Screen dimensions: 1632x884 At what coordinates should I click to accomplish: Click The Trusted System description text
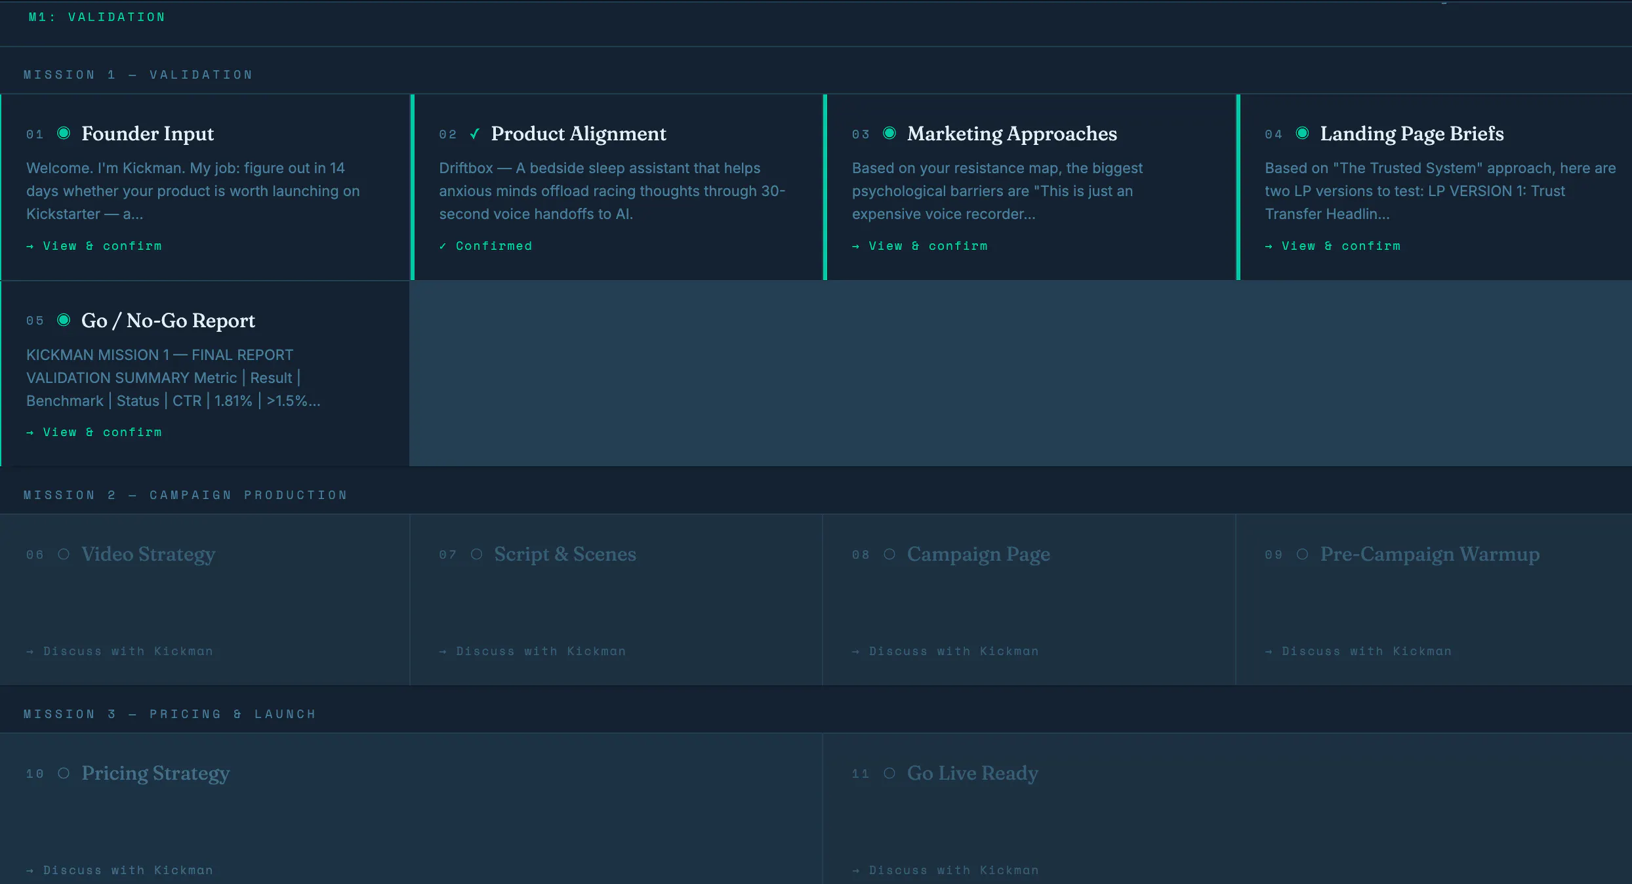click(x=1440, y=191)
